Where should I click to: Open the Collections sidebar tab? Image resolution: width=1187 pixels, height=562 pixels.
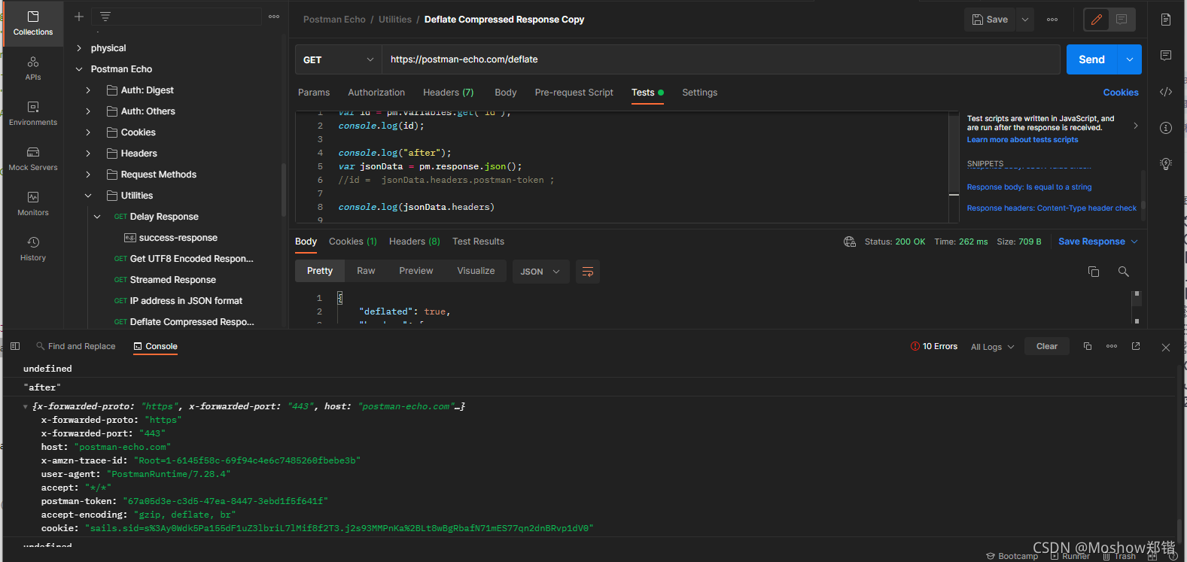coord(33,23)
